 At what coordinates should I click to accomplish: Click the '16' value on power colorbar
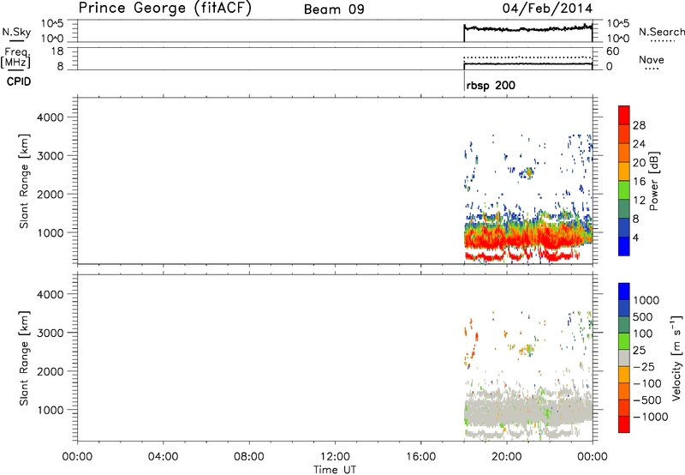pos(639,182)
